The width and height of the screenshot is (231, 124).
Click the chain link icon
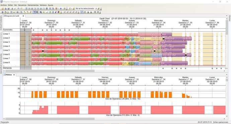[44, 12]
